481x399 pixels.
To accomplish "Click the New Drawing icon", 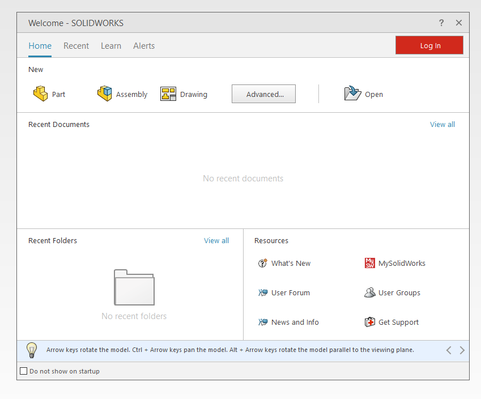I will coord(168,94).
